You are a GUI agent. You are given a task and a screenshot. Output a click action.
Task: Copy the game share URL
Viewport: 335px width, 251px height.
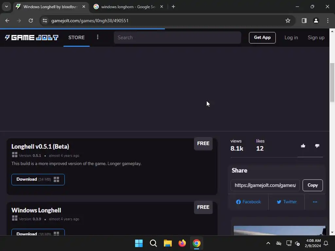pos(312,185)
